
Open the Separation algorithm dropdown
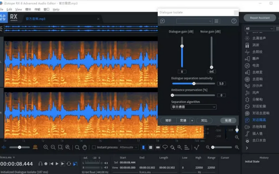pyautogui.click(x=194, y=107)
